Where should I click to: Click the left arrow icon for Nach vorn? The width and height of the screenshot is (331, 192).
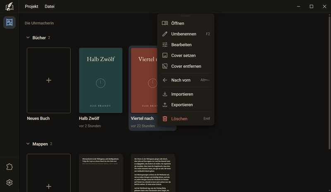pyautogui.click(x=165, y=80)
